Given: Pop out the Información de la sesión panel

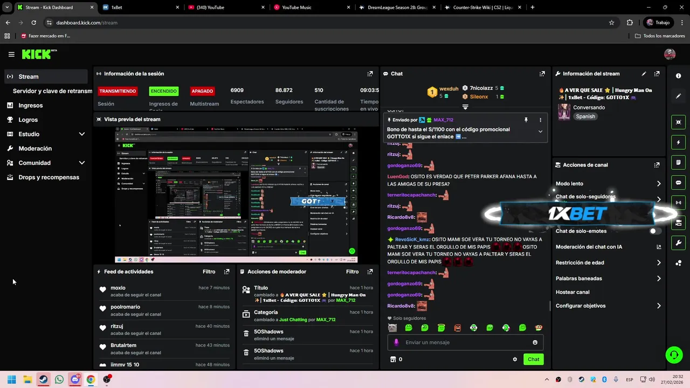Looking at the screenshot, I should point(370,74).
